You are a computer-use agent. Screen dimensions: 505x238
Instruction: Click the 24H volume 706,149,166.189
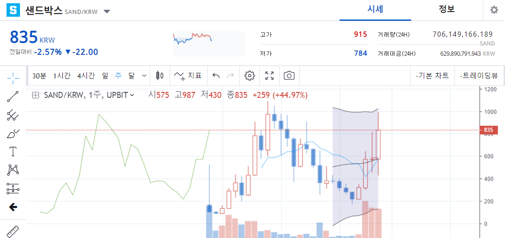[463, 34]
